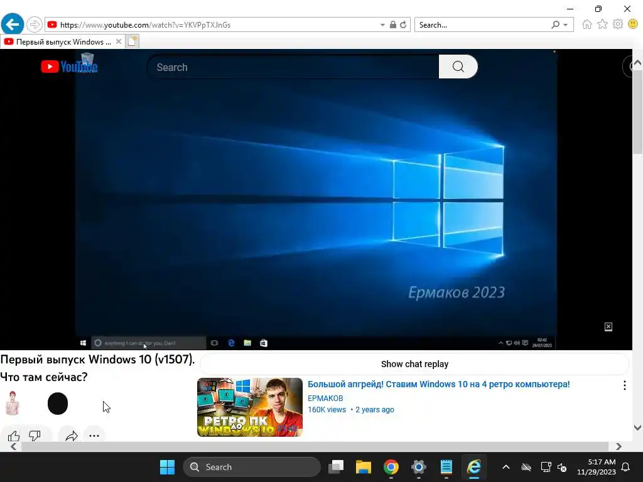Click the magnifier icon in IE search box
Viewport: 643px width, 482px height.
(x=555, y=25)
